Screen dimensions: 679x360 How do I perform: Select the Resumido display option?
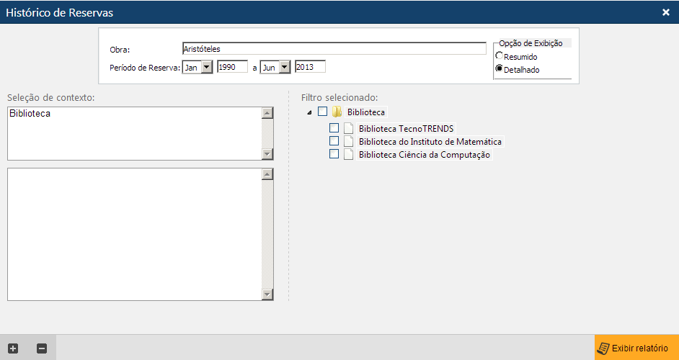tap(499, 56)
